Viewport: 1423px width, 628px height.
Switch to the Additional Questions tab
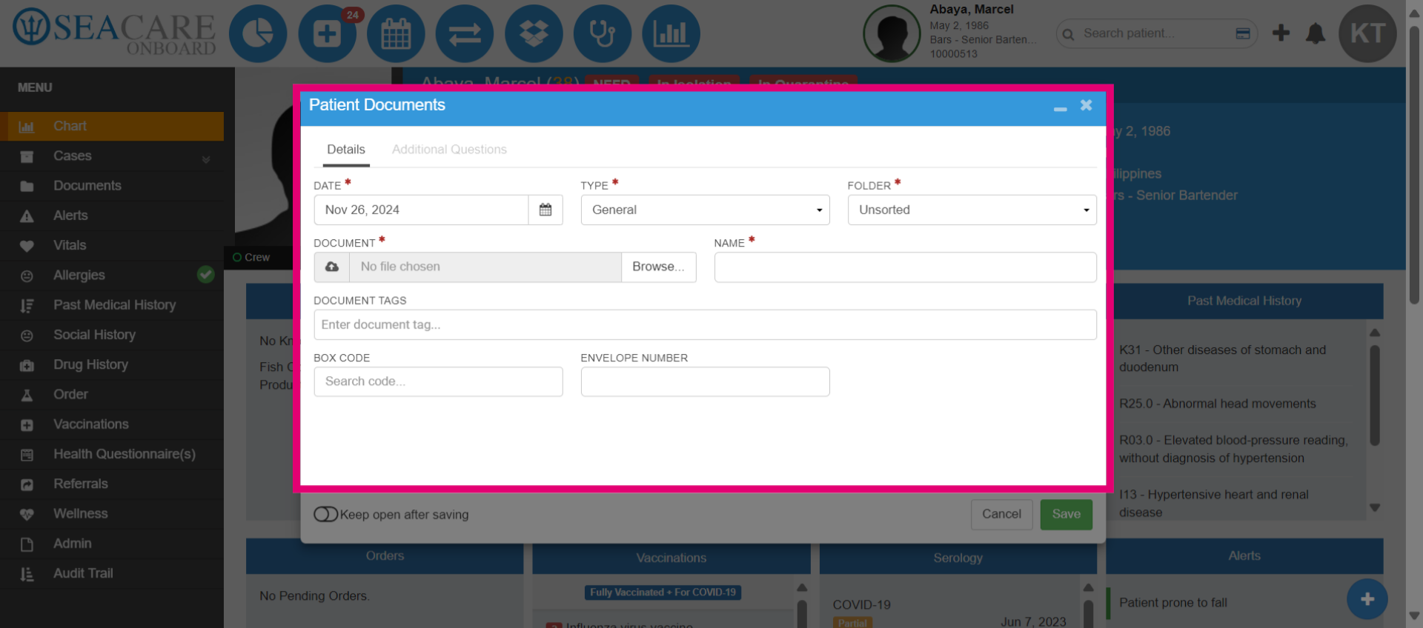point(449,150)
